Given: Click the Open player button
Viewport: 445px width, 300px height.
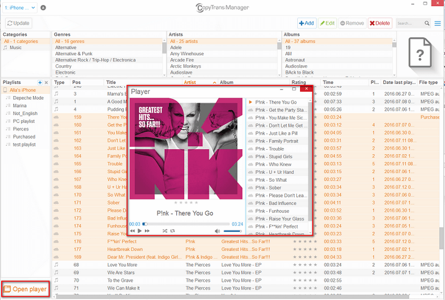Looking at the screenshot, I should click(25, 289).
